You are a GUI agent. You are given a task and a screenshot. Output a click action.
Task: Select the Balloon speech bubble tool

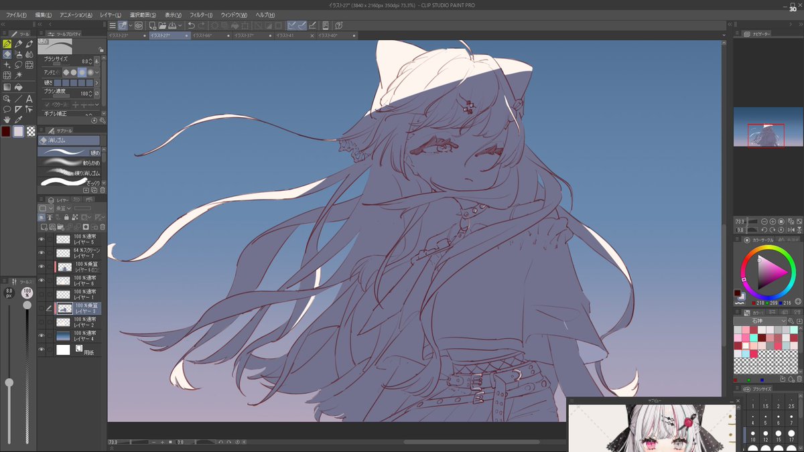7,109
